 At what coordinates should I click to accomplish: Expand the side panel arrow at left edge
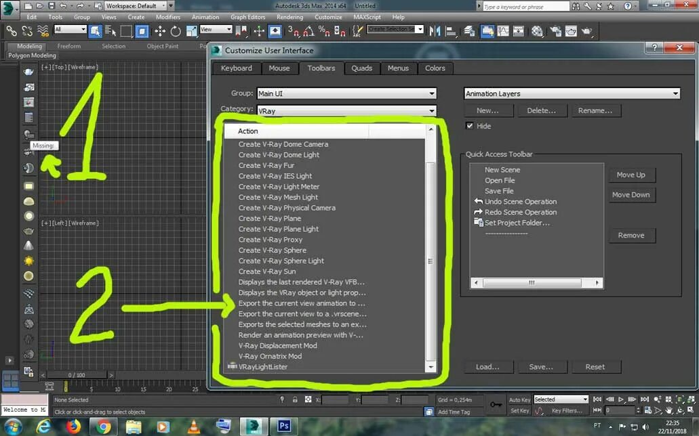coord(9,360)
